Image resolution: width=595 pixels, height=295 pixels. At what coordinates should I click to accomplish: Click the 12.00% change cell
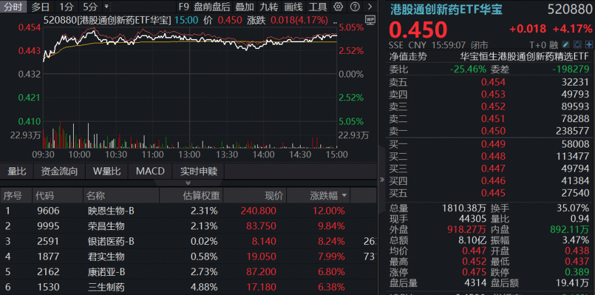[x=328, y=211]
